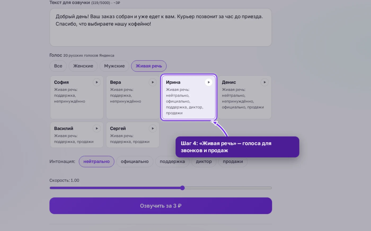Play the София voice preview
The height and width of the screenshot is (231, 371).
[x=97, y=82]
